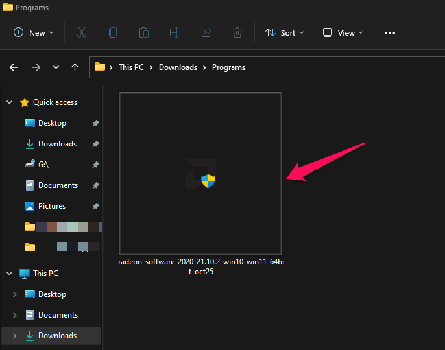This screenshot has height=350, width=445.
Task: Open the G:\ drive shortcut
Action: [43, 165]
